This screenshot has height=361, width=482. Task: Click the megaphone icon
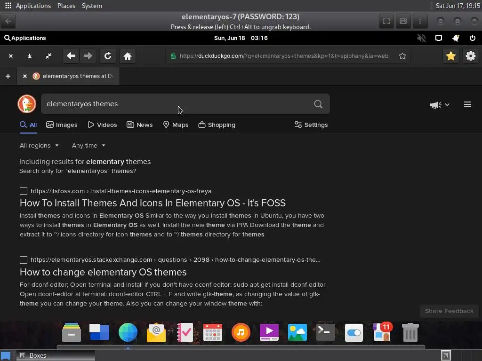tap(435, 105)
